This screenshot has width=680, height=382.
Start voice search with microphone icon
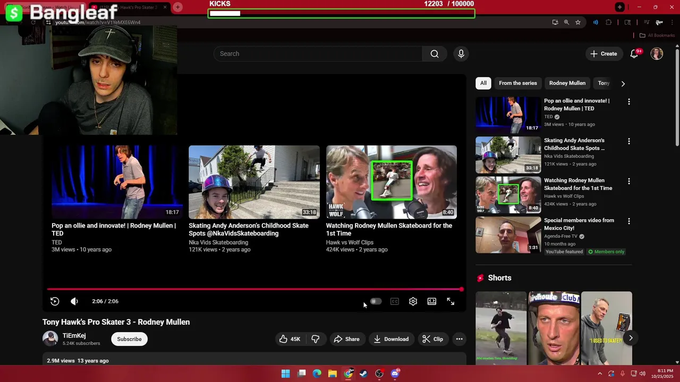point(461,54)
